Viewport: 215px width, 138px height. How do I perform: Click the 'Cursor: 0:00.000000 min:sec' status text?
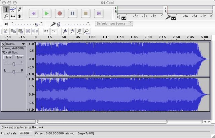(x=55, y=133)
